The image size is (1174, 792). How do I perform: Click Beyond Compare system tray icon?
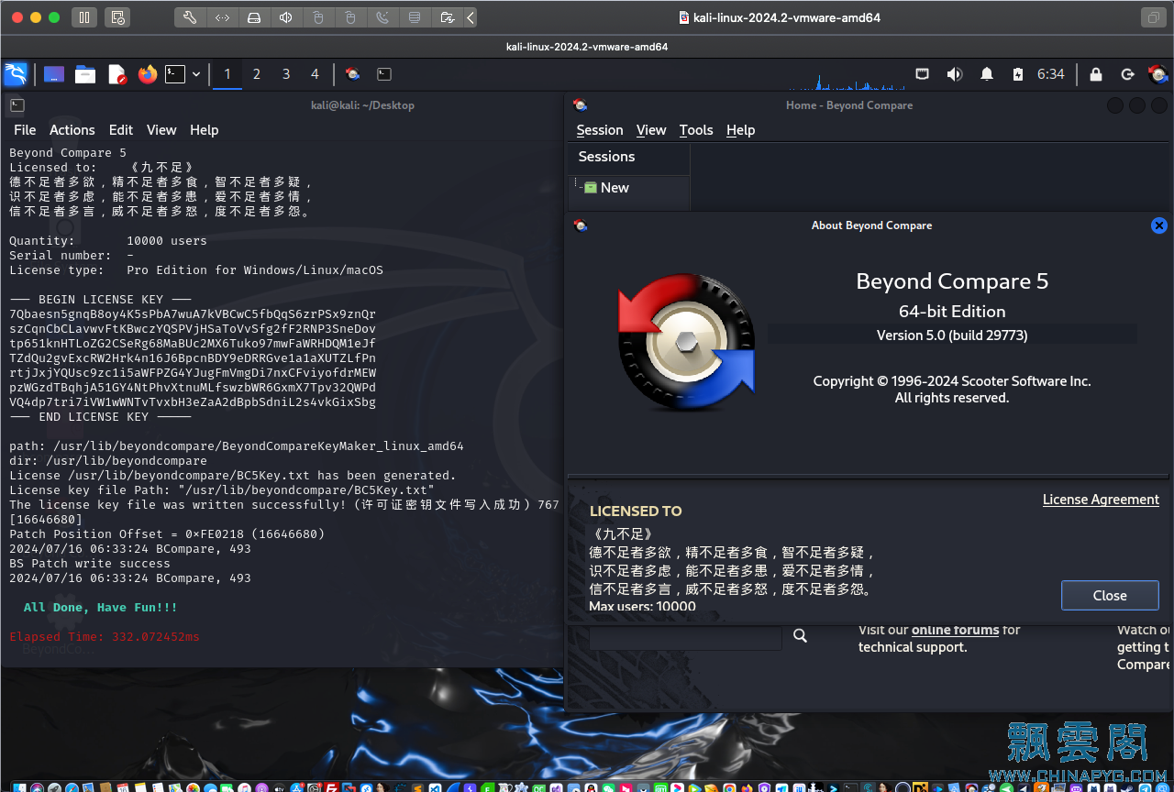[1157, 74]
